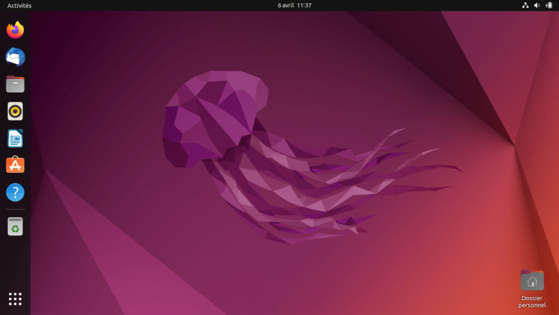The width and height of the screenshot is (559, 315).
Task: Launch Firefox from the dock
Action: tap(15, 30)
